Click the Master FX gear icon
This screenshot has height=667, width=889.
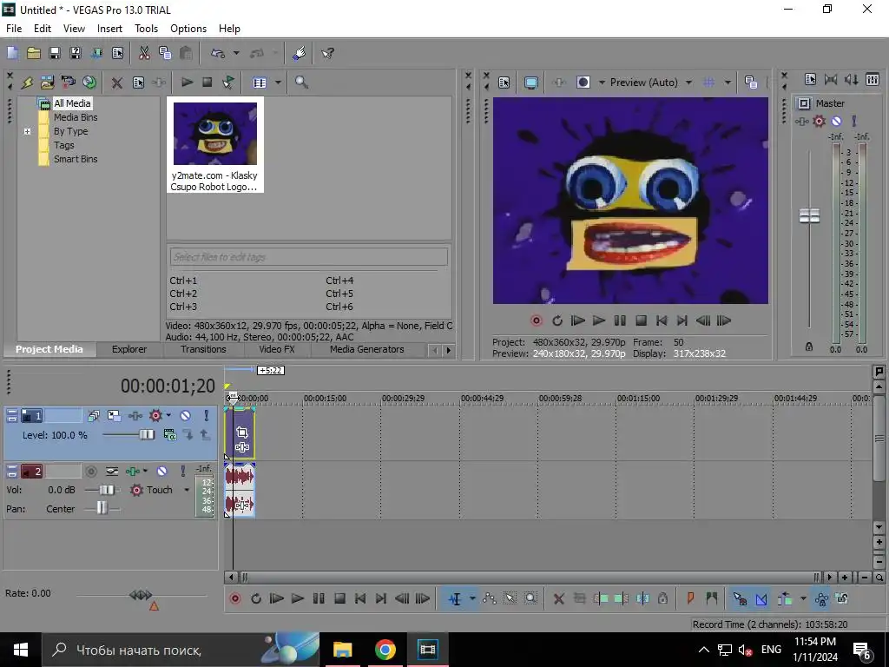[x=819, y=121]
